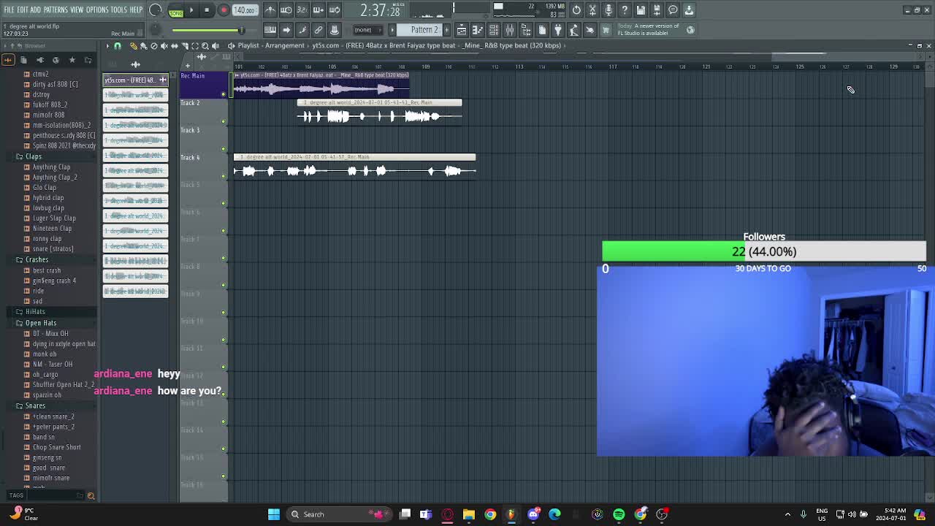Toggle loop recording icon
935x526 pixels.
coord(335,10)
